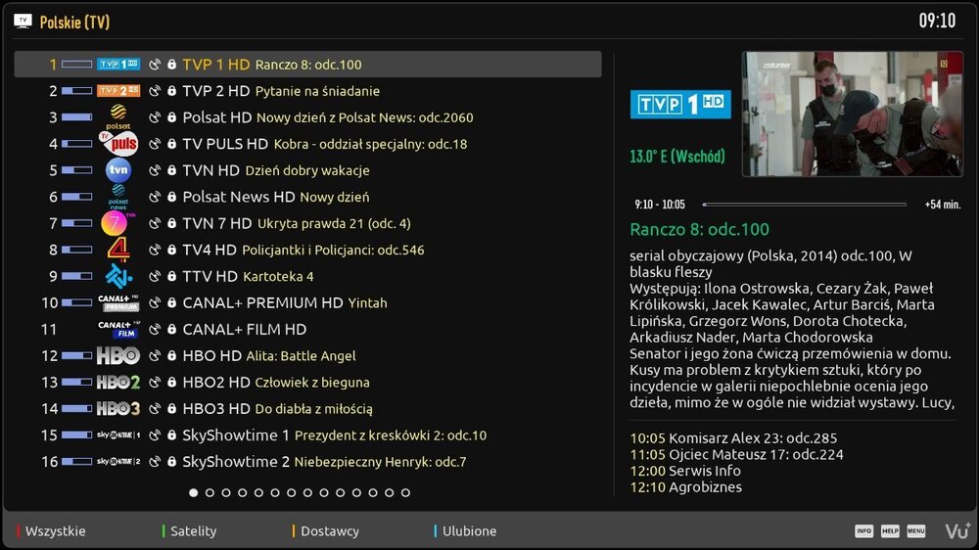The height and width of the screenshot is (550, 979).
Task: Click the HBO2 channel logo
Action: 118,382
